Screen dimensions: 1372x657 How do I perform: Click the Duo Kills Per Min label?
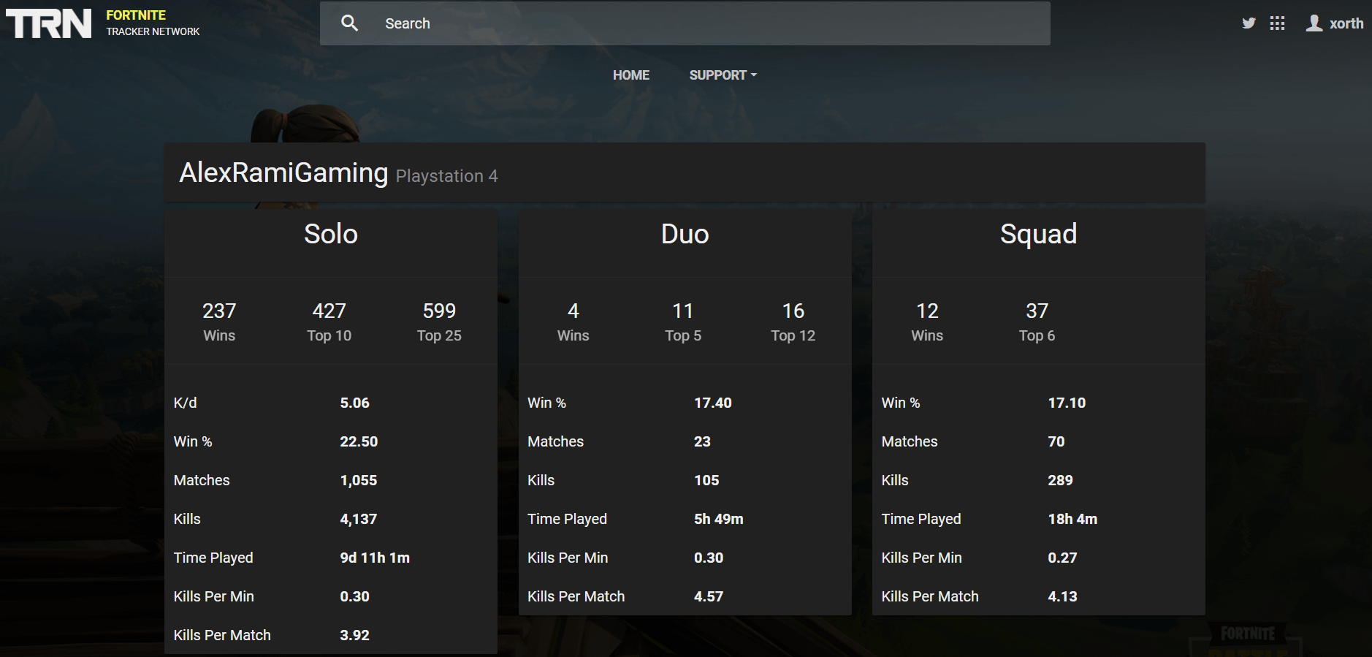[x=568, y=558]
